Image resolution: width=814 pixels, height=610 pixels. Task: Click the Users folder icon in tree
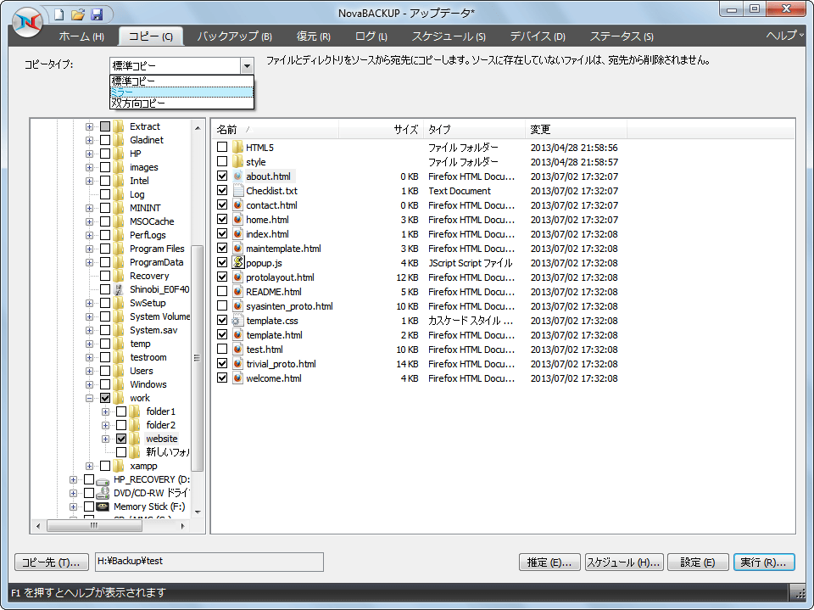click(119, 371)
